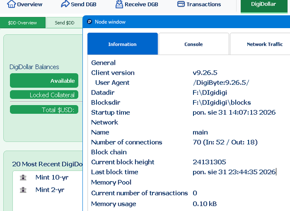Click the General section heading
Screen dimensions: 290x211
coord(103,63)
